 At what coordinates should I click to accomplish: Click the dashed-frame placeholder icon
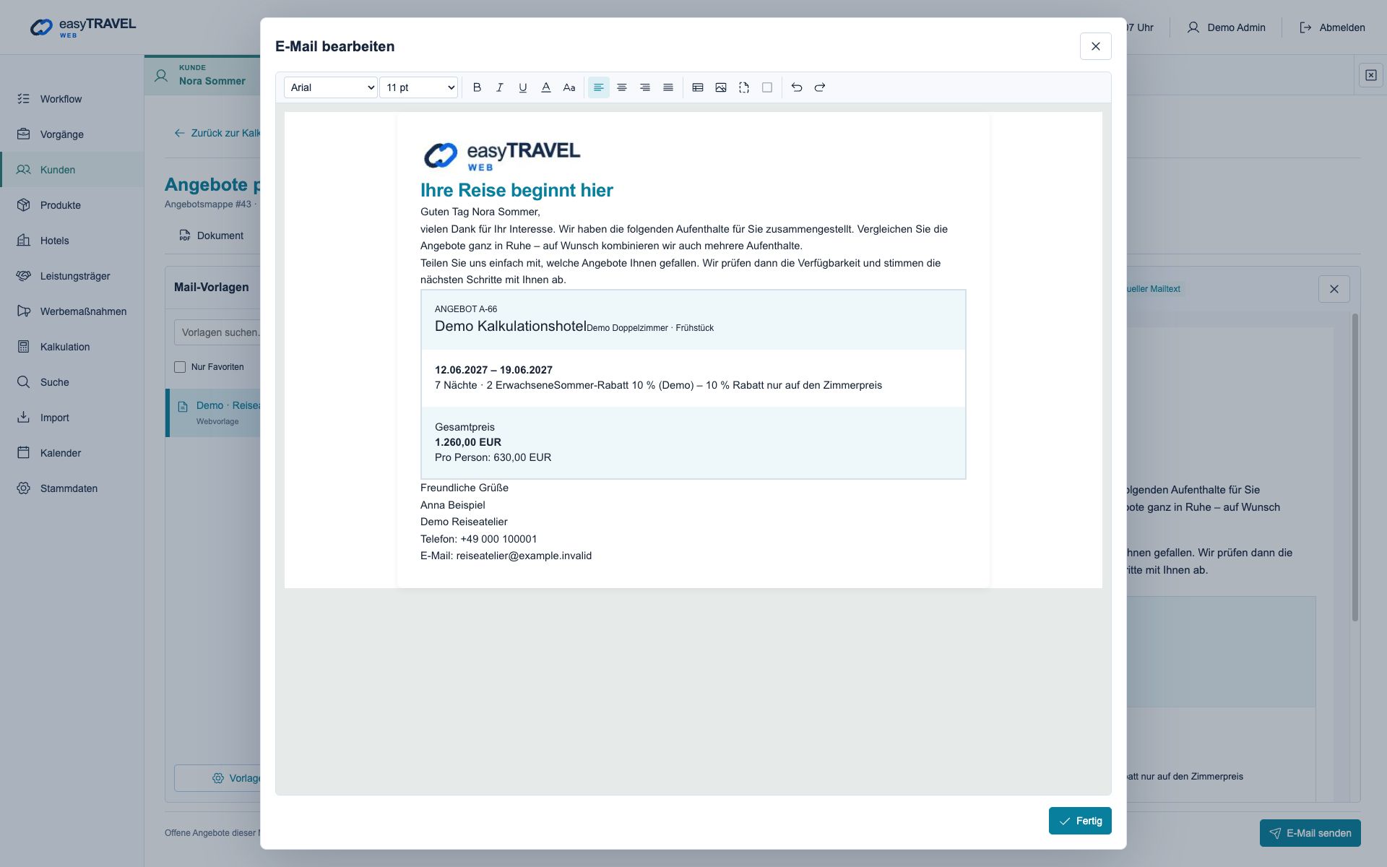coord(744,87)
